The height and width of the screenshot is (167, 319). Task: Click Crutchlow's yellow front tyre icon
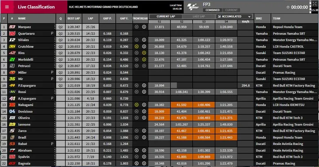[x=136, y=47]
